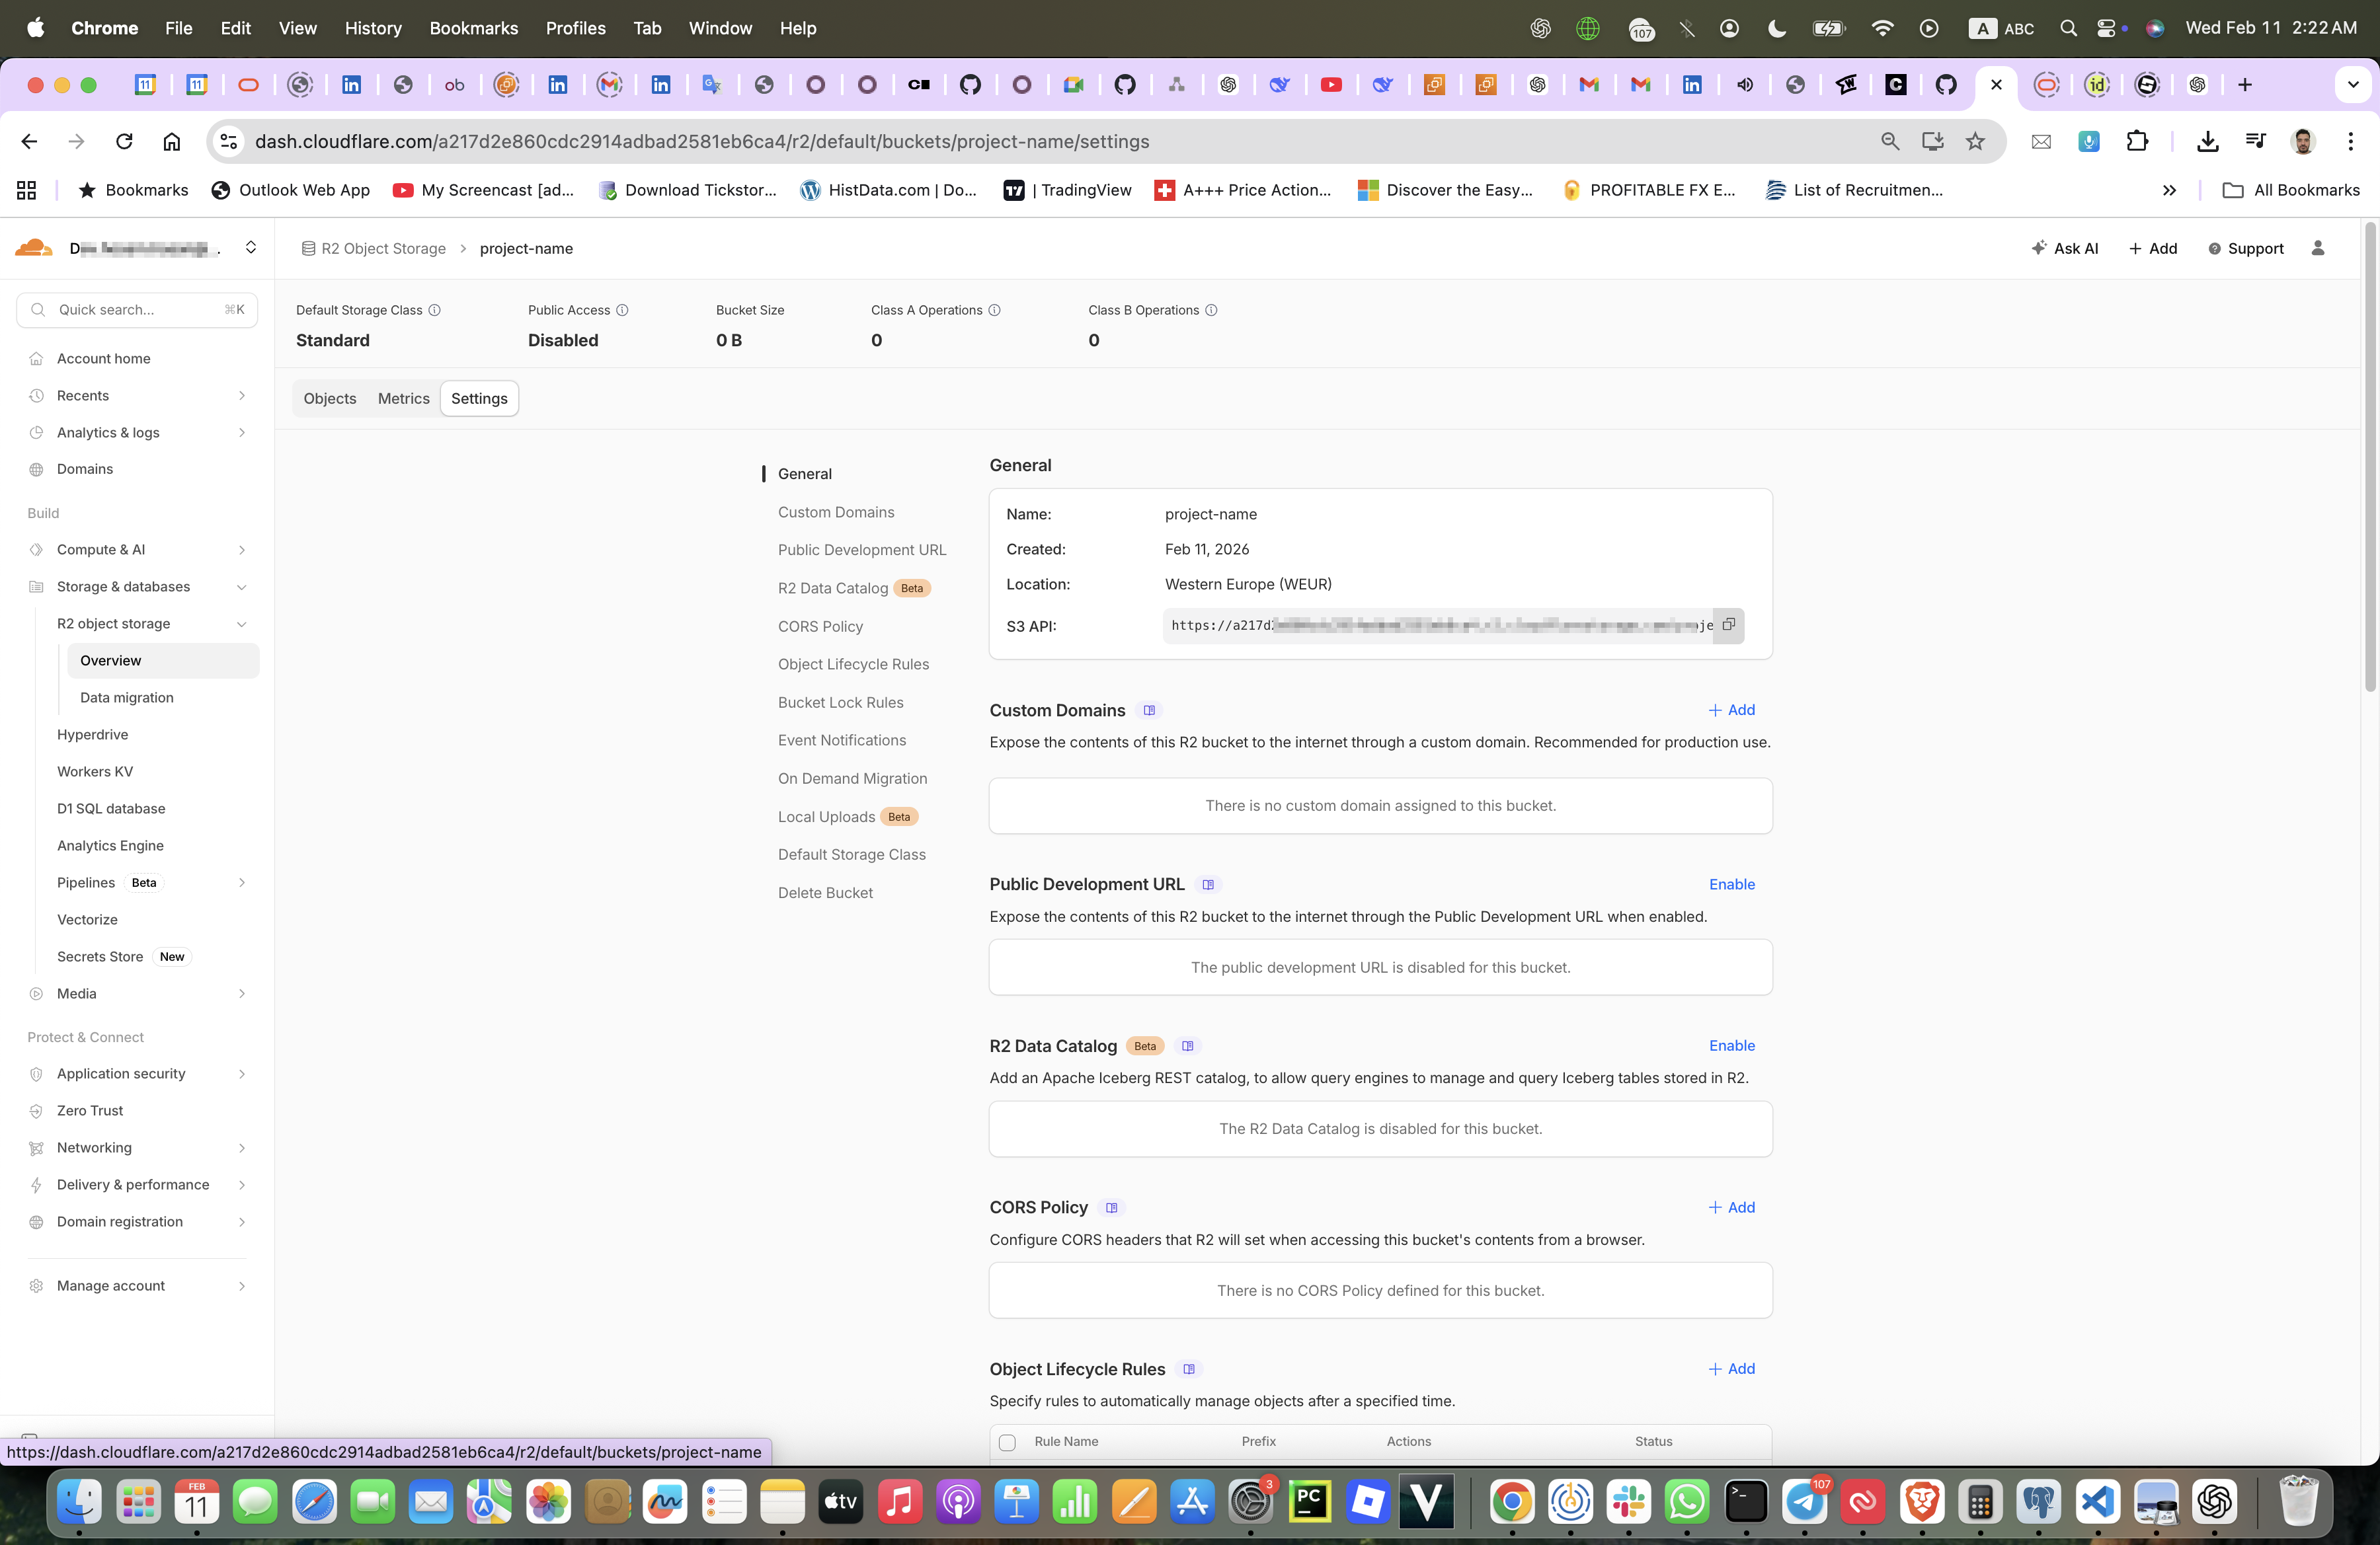Open Custom Domains documentation icon
The image size is (2380, 1545).
tap(1149, 710)
